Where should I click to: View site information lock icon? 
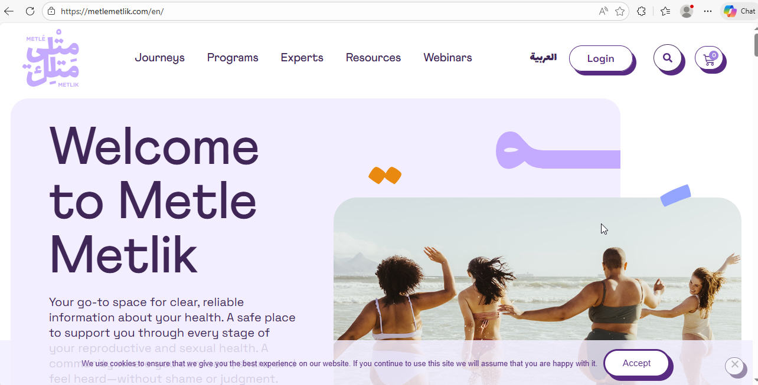(x=51, y=11)
